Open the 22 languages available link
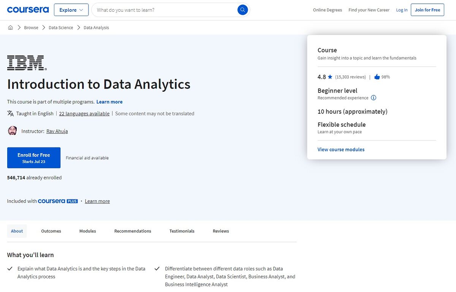 pos(84,114)
